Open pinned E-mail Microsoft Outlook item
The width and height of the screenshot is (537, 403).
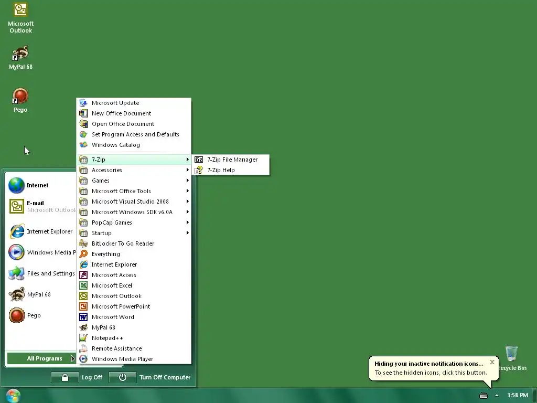41,206
